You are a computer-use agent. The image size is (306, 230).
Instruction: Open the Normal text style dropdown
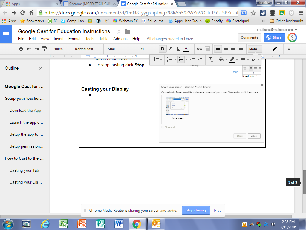pyautogui.click(x=87, y=49)
